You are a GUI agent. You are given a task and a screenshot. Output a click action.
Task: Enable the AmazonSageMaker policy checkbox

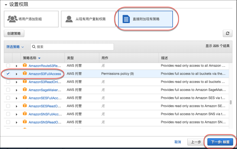(x=8, y=90)
